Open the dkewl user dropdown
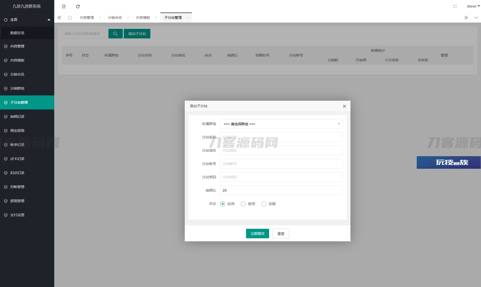Viewport: 481px width, 287px height. [473, 6]
